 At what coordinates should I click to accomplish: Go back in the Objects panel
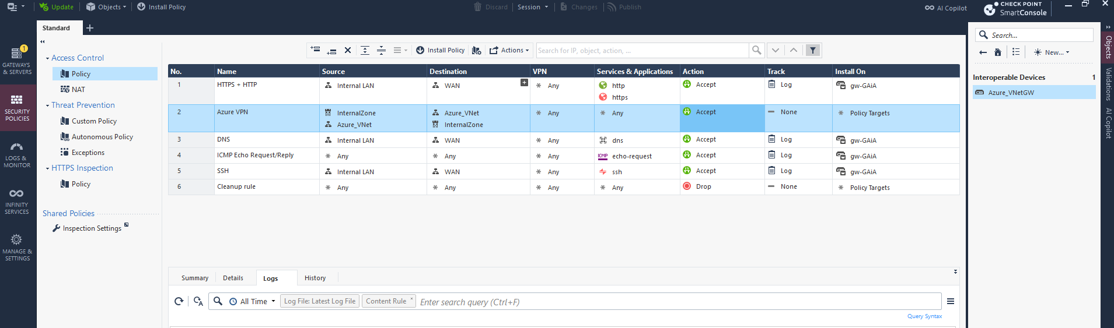[x=983, y=52]
